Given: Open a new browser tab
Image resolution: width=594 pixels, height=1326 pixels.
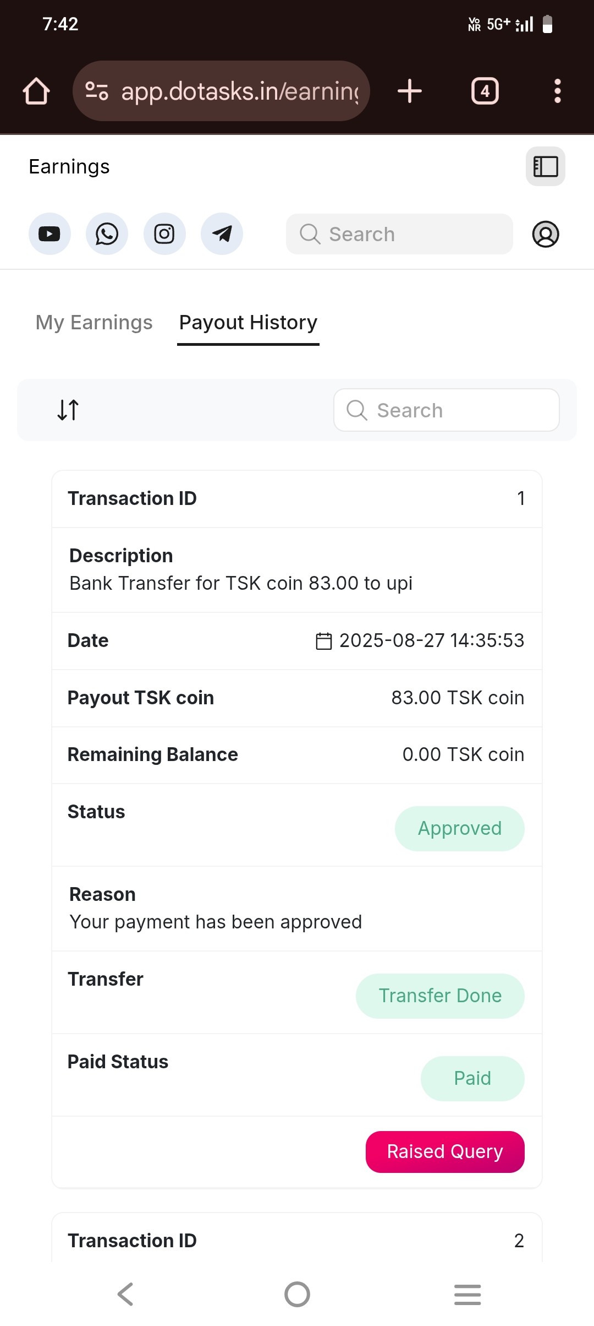Looking at the screenshot, I should 410,91.
